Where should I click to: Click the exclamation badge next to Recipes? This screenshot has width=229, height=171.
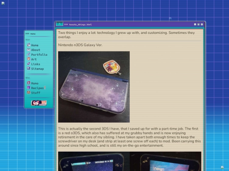pyautogui.click(x=45, y=88)
